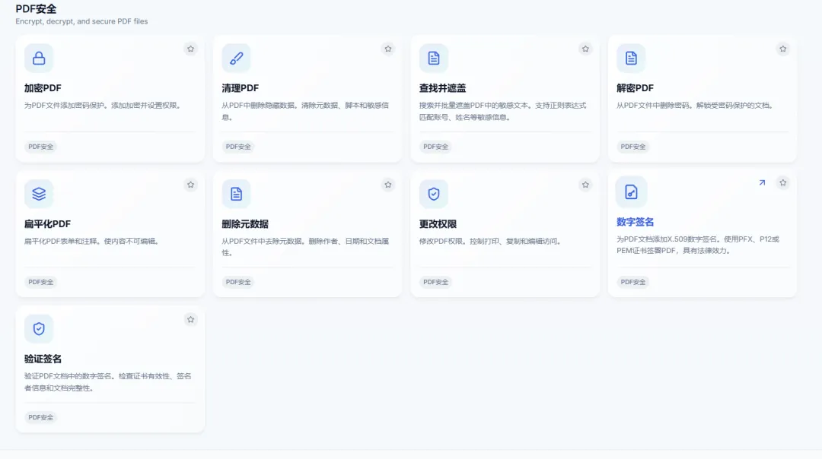Click the 扁平化PDF description text

click(x=92, y=241)
